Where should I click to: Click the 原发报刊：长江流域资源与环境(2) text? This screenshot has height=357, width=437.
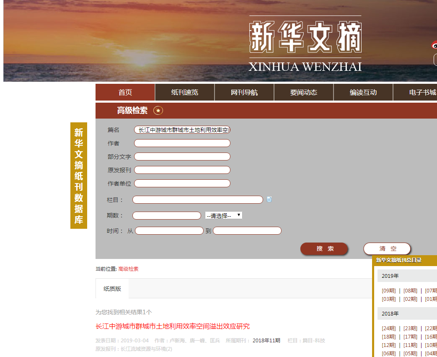pyautogui.click(x=134, y=349)
